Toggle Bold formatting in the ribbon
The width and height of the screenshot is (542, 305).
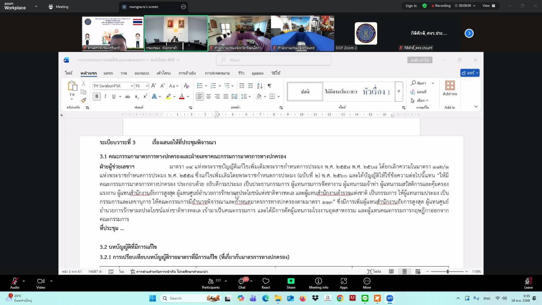tap(96, 96)
